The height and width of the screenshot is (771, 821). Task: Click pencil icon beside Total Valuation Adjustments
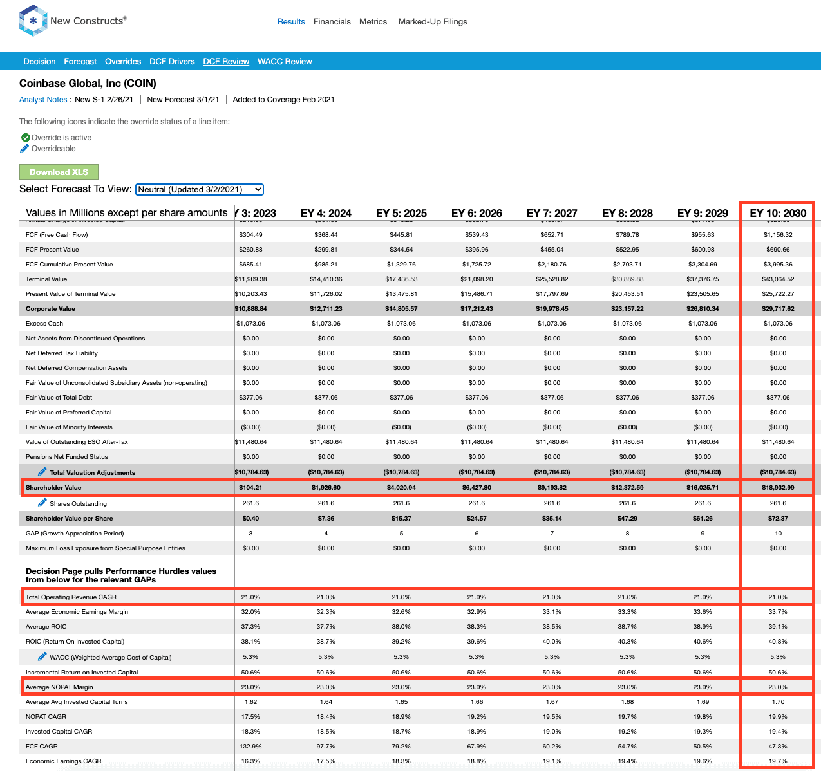tap(42, 472)
